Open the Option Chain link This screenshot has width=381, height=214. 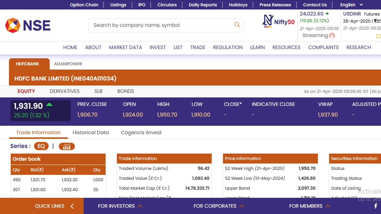click(84, 5)
